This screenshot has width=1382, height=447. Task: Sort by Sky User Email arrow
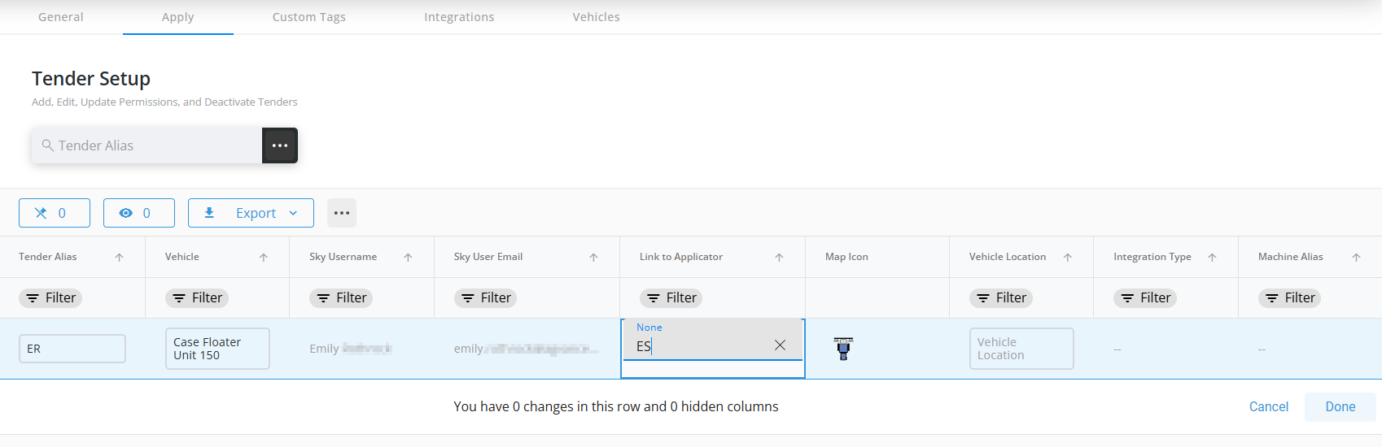click(x=593, y=258)
